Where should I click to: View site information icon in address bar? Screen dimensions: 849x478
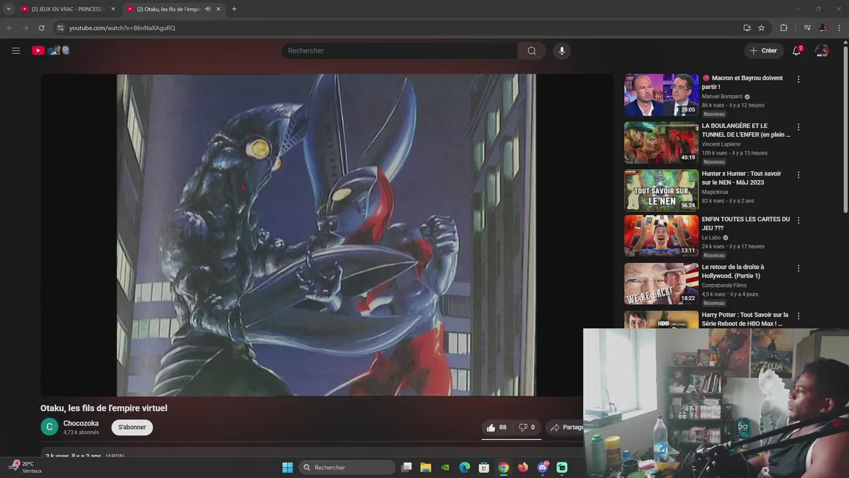click(x=60, y=28)
